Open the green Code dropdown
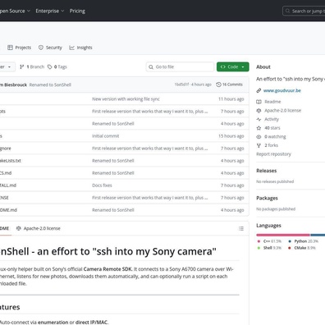 (x=233, y=66)
